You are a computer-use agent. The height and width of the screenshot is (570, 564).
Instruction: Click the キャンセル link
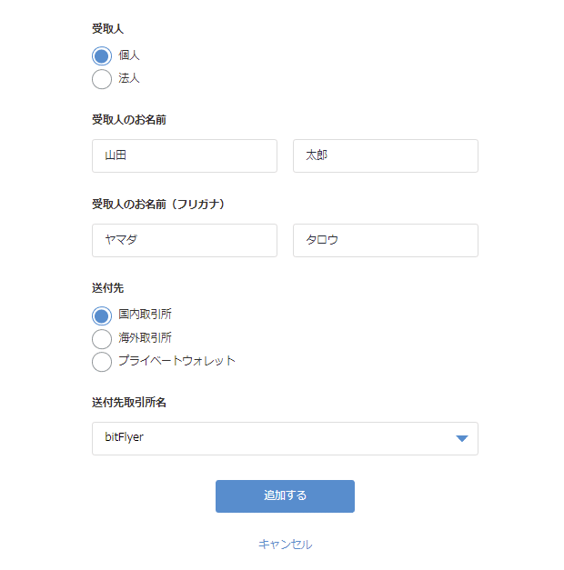(285, 545)
